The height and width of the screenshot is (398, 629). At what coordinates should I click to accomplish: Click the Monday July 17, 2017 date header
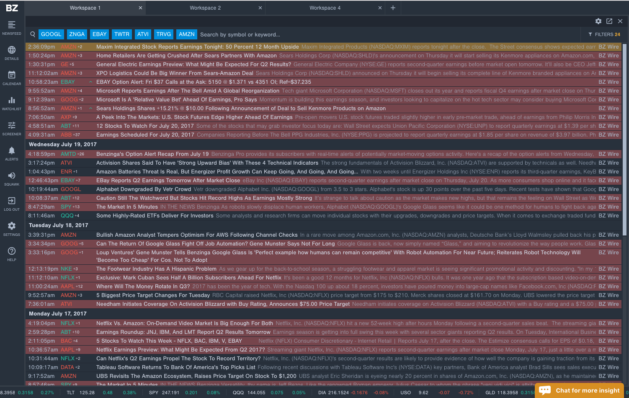(58, 313)
